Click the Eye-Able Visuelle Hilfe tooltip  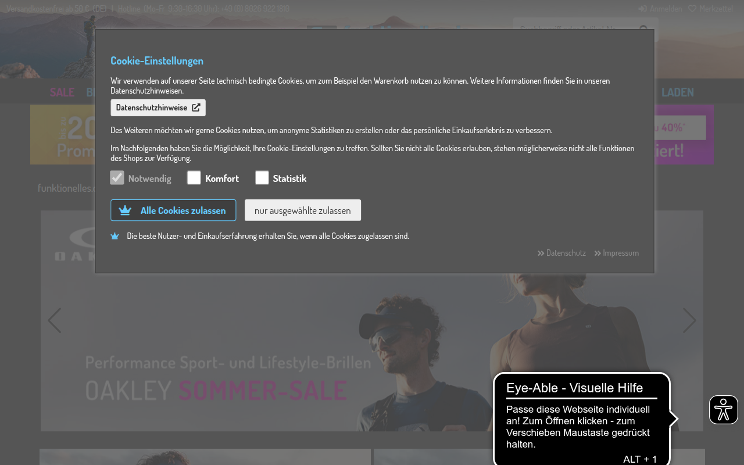(x=582, y=420)
